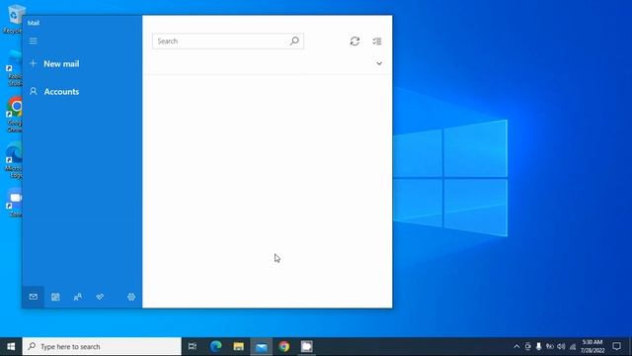
Task: Open volume control in tray
Action: tap(561, 347)
